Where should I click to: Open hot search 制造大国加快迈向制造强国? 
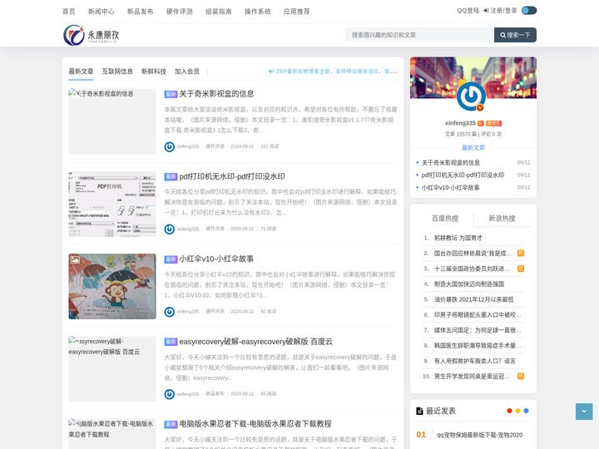pos(469,284)
